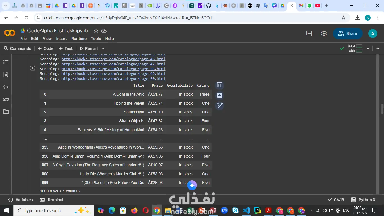Open the Insert menu
384x216 pixels.
point(61,39)
